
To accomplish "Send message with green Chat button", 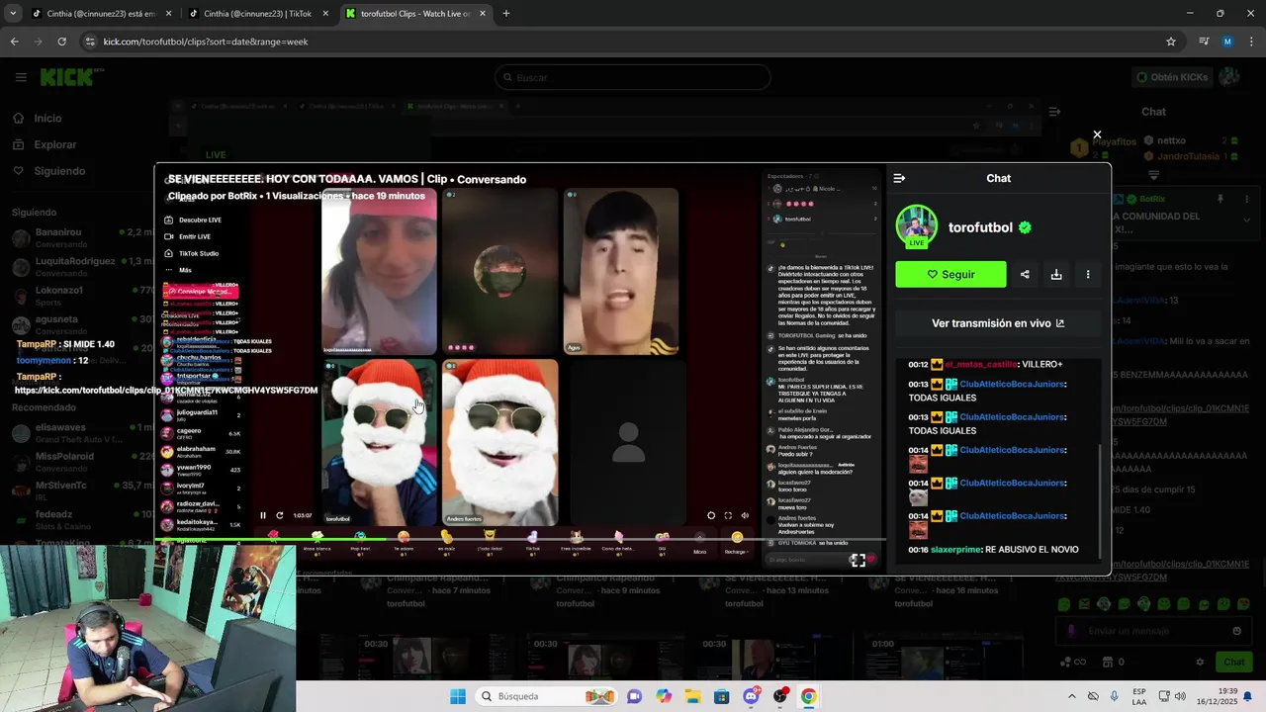I will coord(1234,663).
